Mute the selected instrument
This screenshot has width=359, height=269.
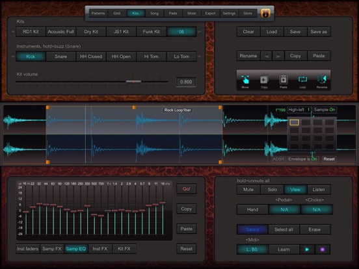click(248, 189)
